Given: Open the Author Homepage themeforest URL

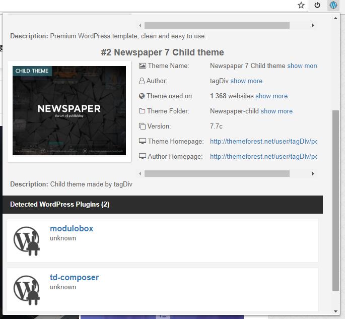Looking at the screenshot, I should tap(263, 157).
